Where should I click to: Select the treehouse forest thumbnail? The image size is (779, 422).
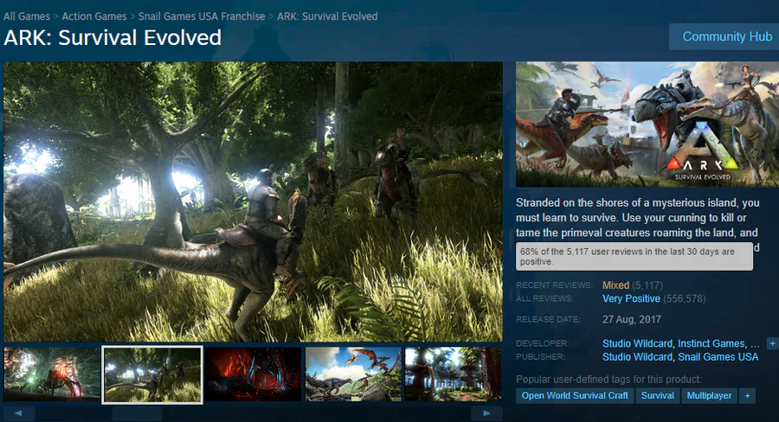pyautogui.click(x=453, y=374)
